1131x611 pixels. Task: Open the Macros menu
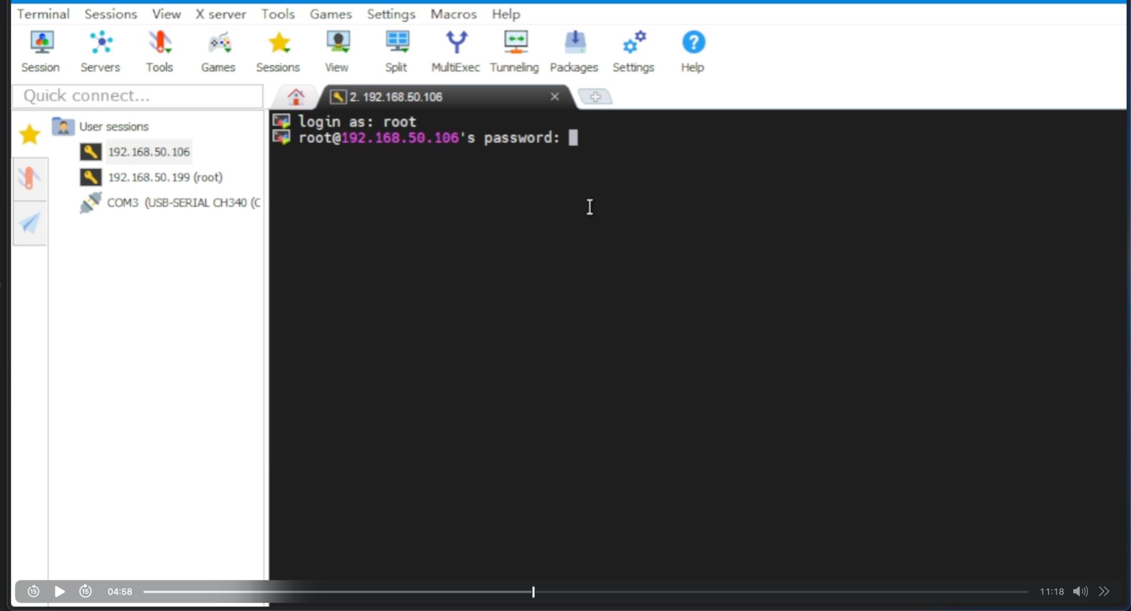click(x=453, y=14)
